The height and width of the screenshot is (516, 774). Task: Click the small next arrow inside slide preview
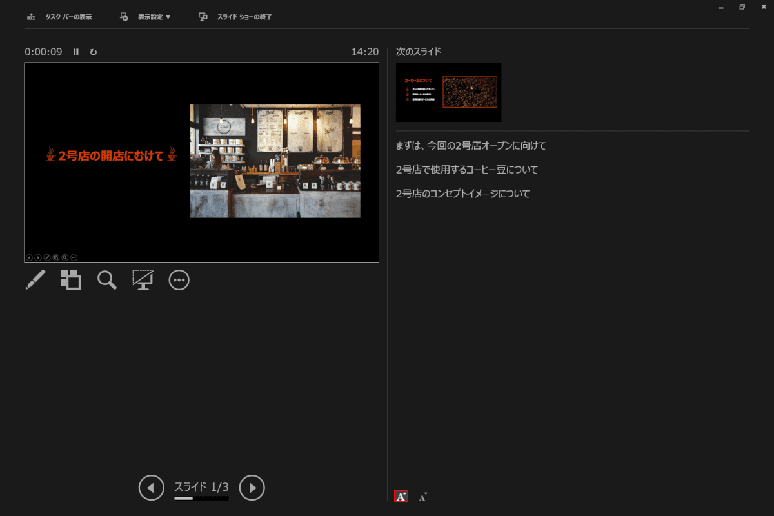[x=38, y=257]
